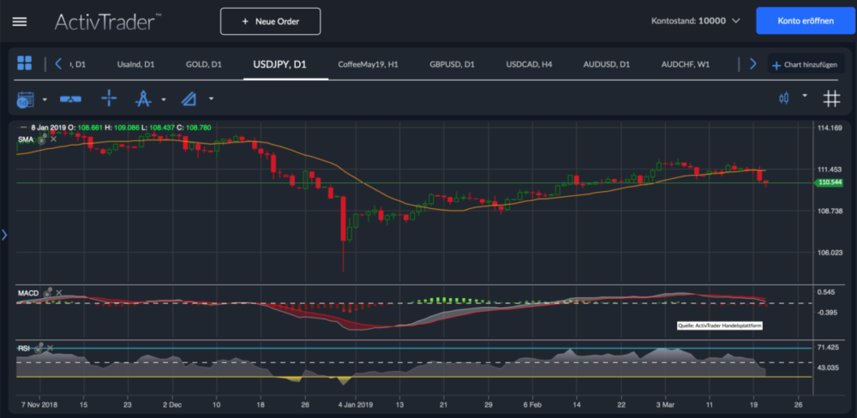Toggle the chart grid hash icon
Viewport: 857px width, 418px height.
[831, 99]
